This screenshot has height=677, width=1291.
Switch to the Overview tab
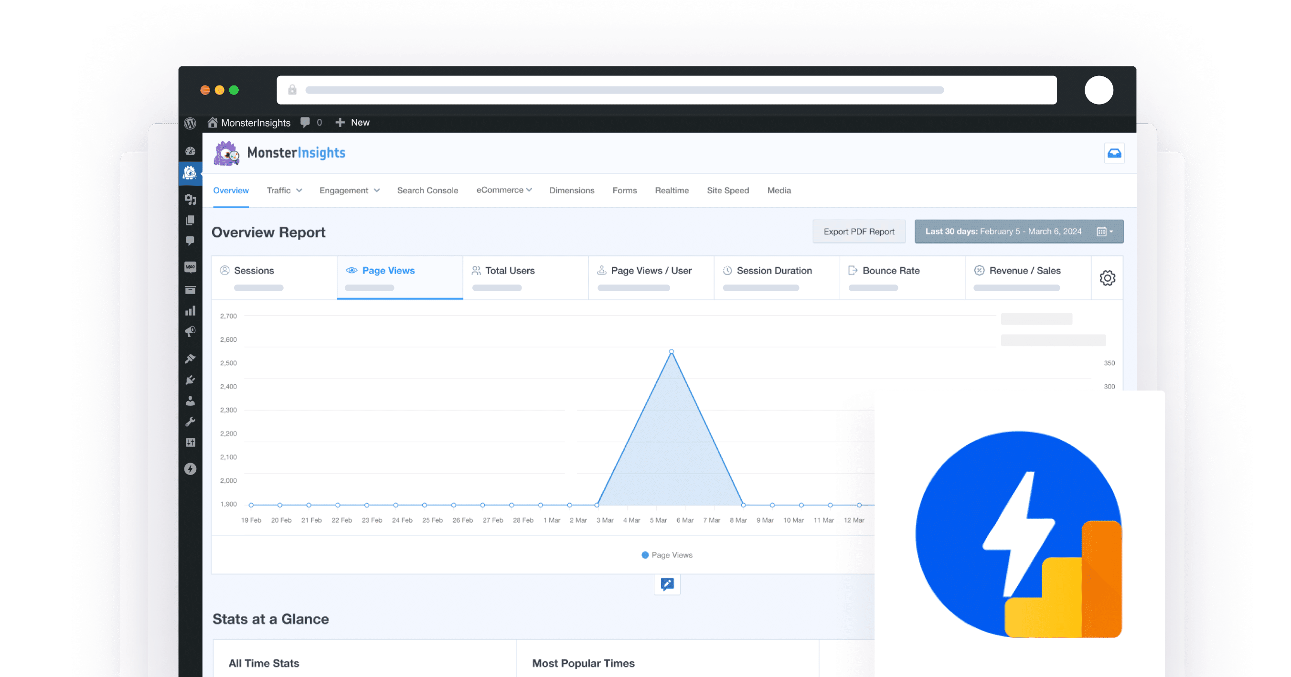click(x=231, y=190)
